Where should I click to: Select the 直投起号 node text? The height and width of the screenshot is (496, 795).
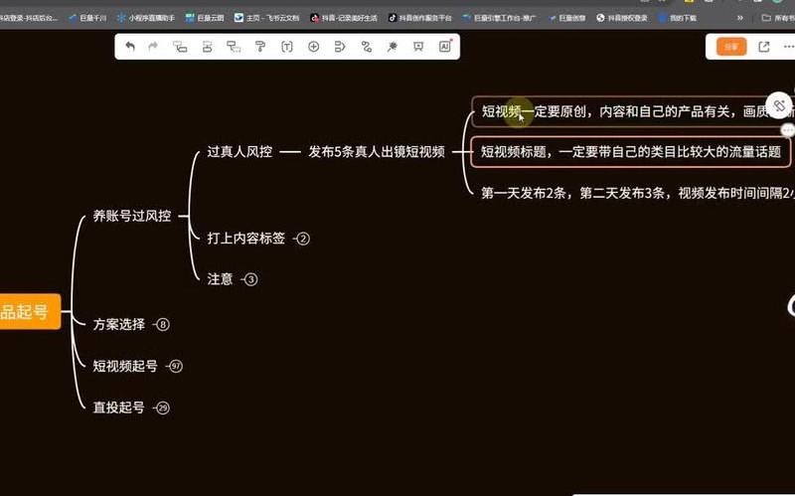[x=118, y=408]
